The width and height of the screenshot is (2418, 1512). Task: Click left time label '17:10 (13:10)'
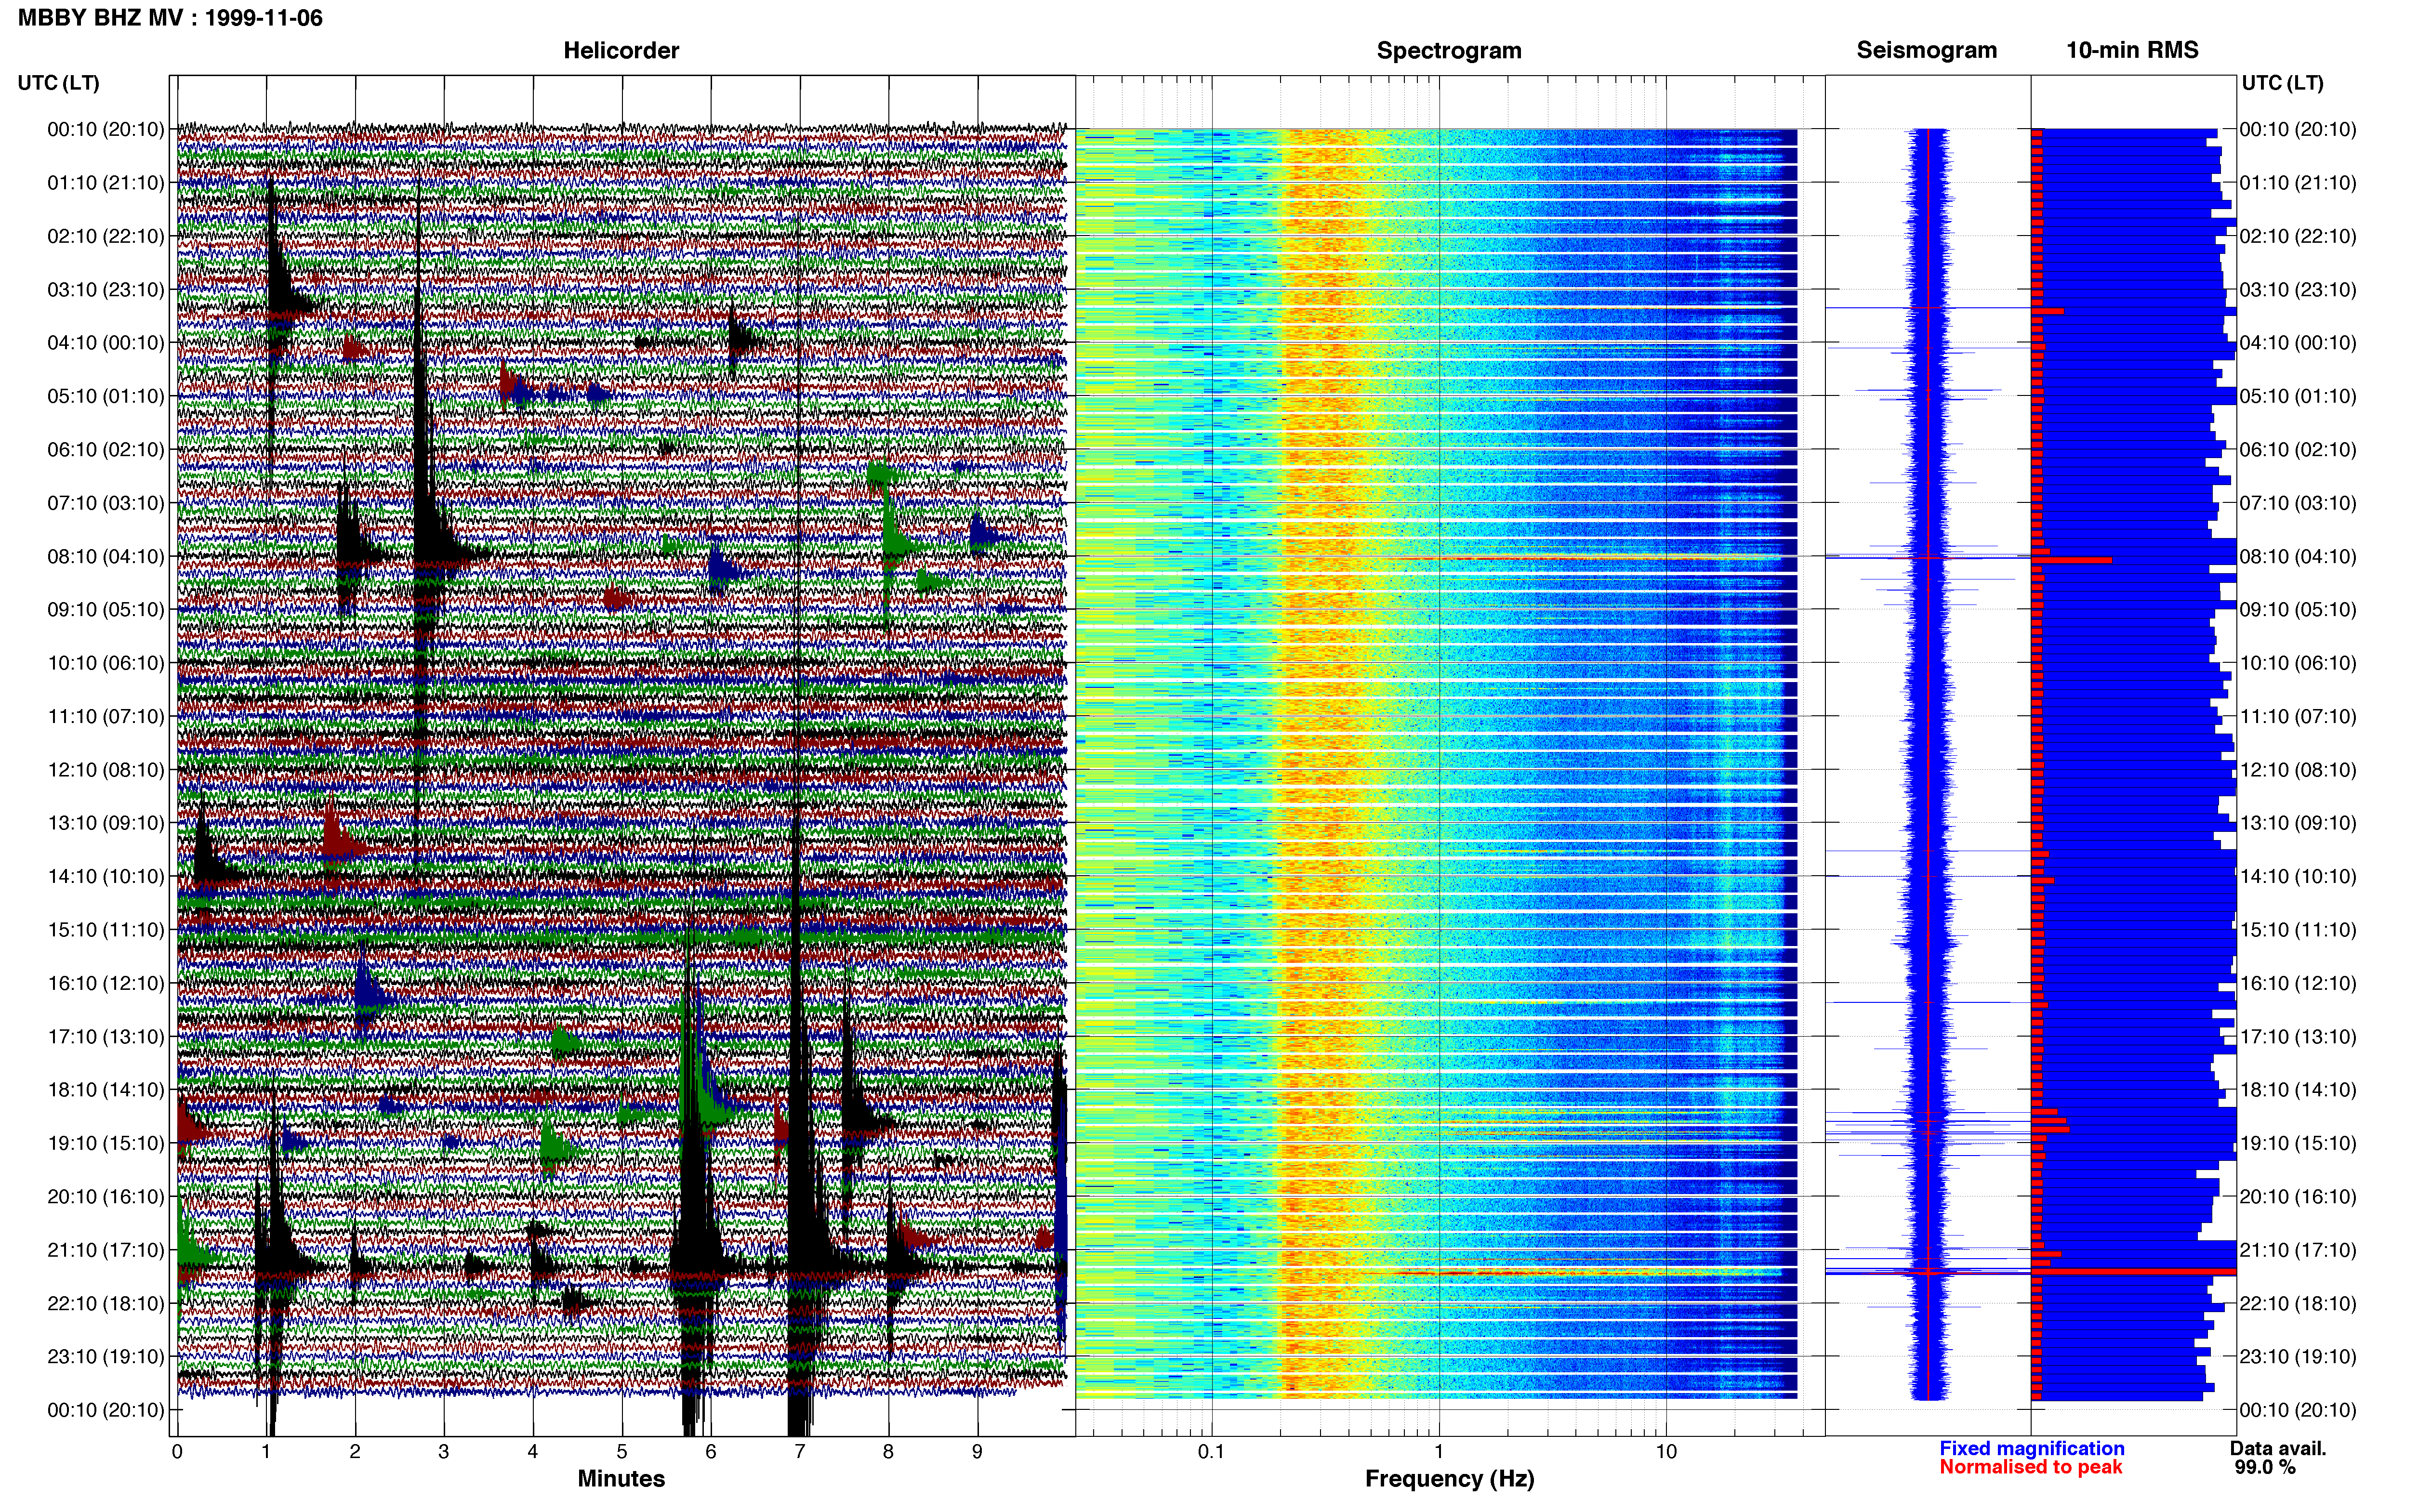pyautogui.click(x=106, y=1037)
